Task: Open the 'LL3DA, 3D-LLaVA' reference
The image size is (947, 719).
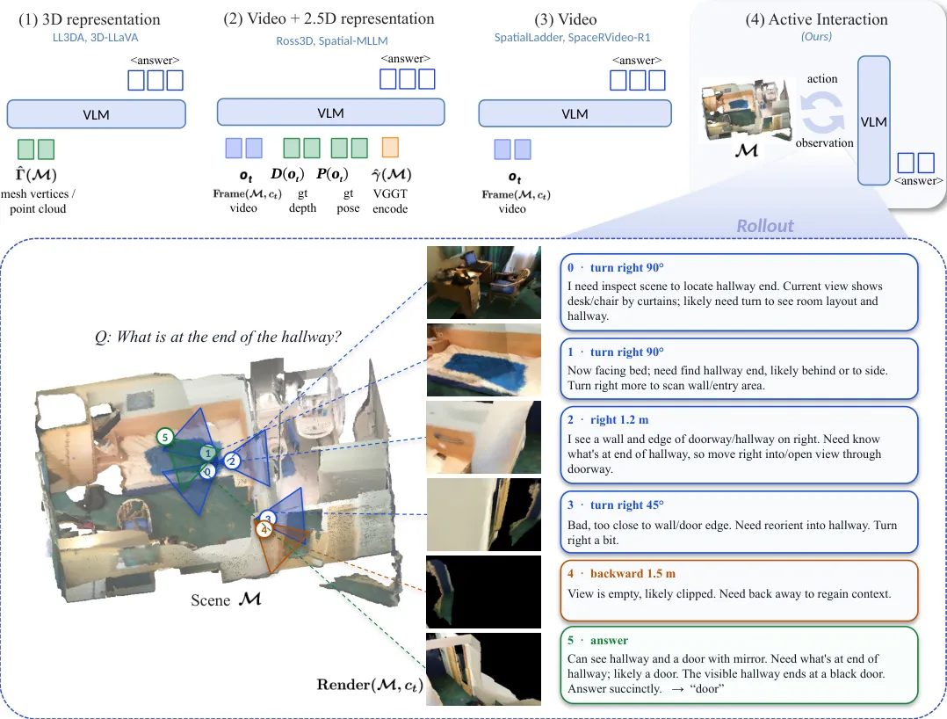Action: (x=96, y=38)
